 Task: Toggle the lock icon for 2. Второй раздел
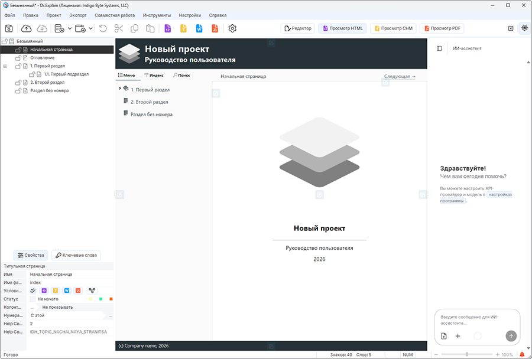coord(18,83)
